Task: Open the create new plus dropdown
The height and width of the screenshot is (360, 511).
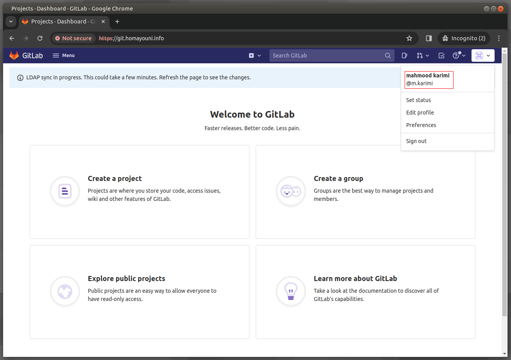Action: coord(255,56)
